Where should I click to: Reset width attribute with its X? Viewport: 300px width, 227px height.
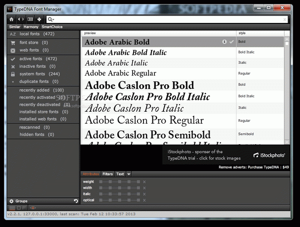point(144,188)
